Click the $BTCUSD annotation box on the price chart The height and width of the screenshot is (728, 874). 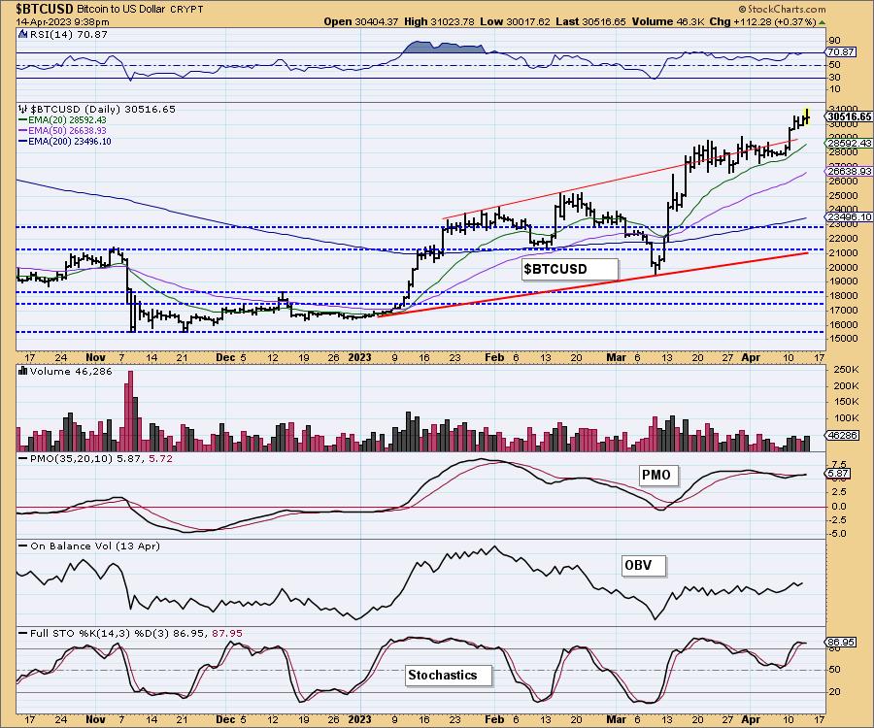(x=570, y=269)
